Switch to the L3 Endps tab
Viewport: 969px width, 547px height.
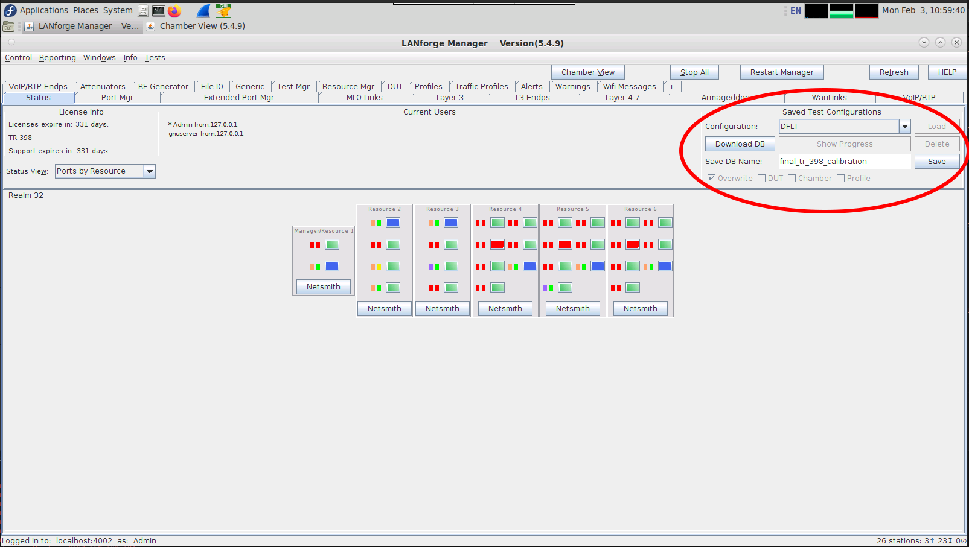click(x=532, y=98)
